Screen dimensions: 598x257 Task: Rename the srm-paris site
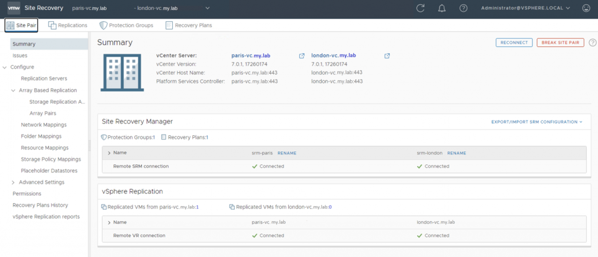pos(287,153)
